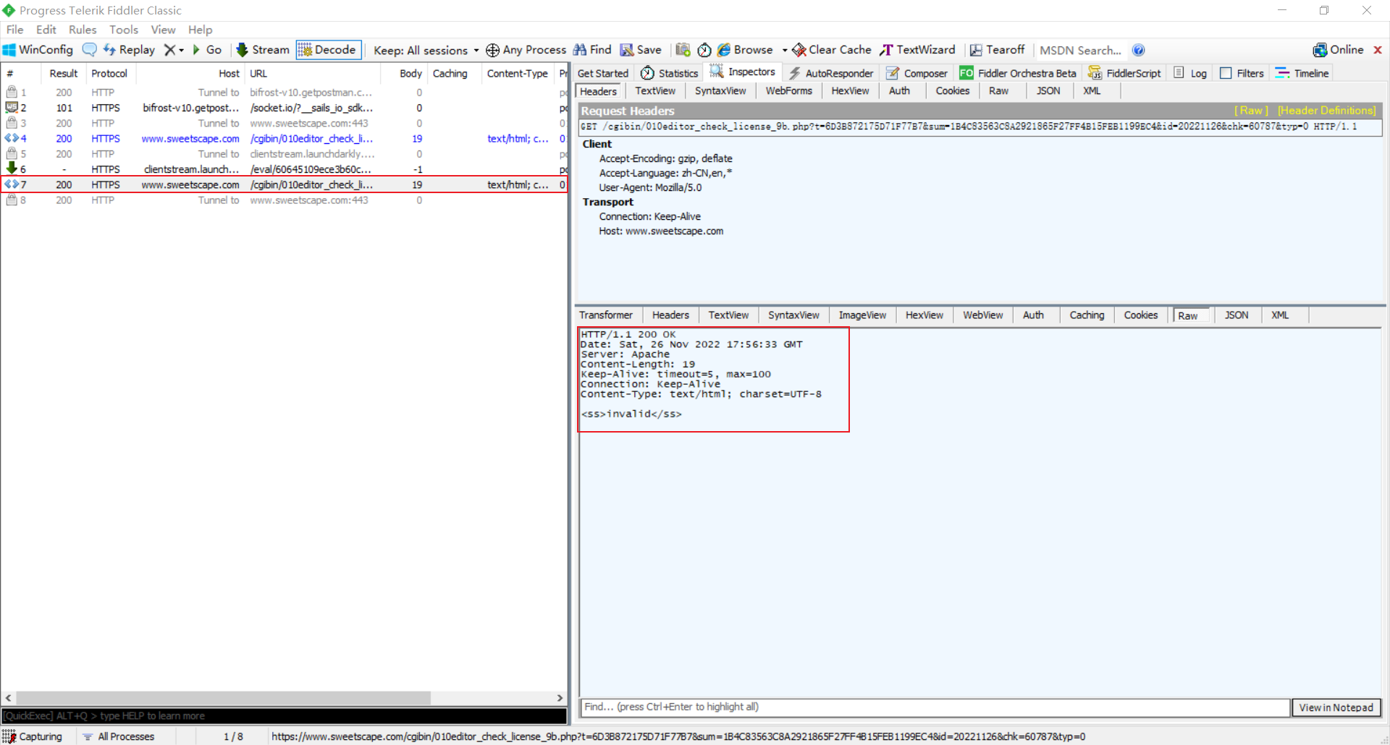The image size is (1390, 745).
Task: Sort sessions by Host column header
Action: (190, 73)
